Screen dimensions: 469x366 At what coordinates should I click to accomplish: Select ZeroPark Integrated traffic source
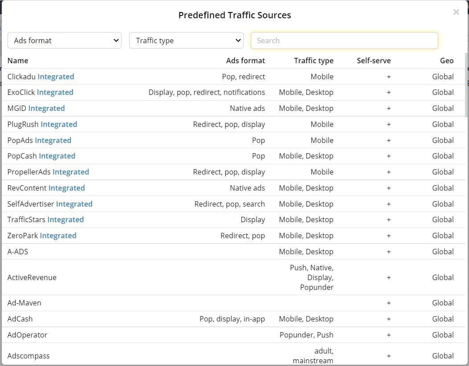click(42, 236)
